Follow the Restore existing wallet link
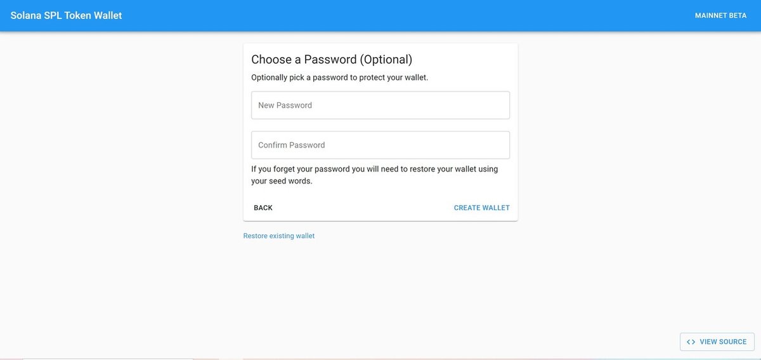Viewport: 761px width, 360px height. point(279,236)
